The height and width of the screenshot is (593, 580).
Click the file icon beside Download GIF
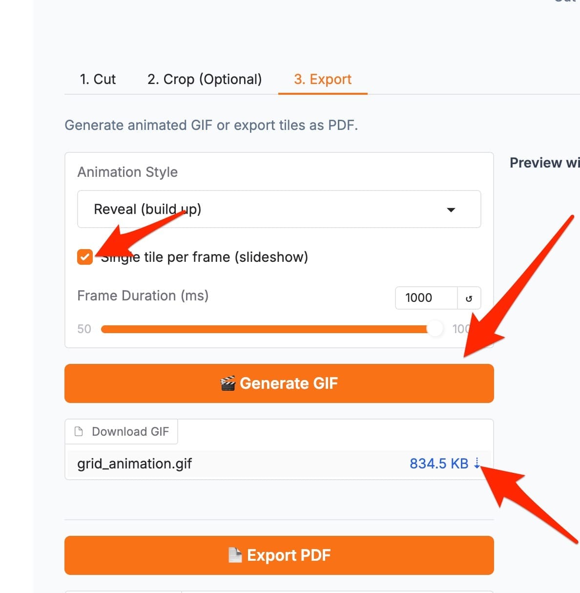79,432
